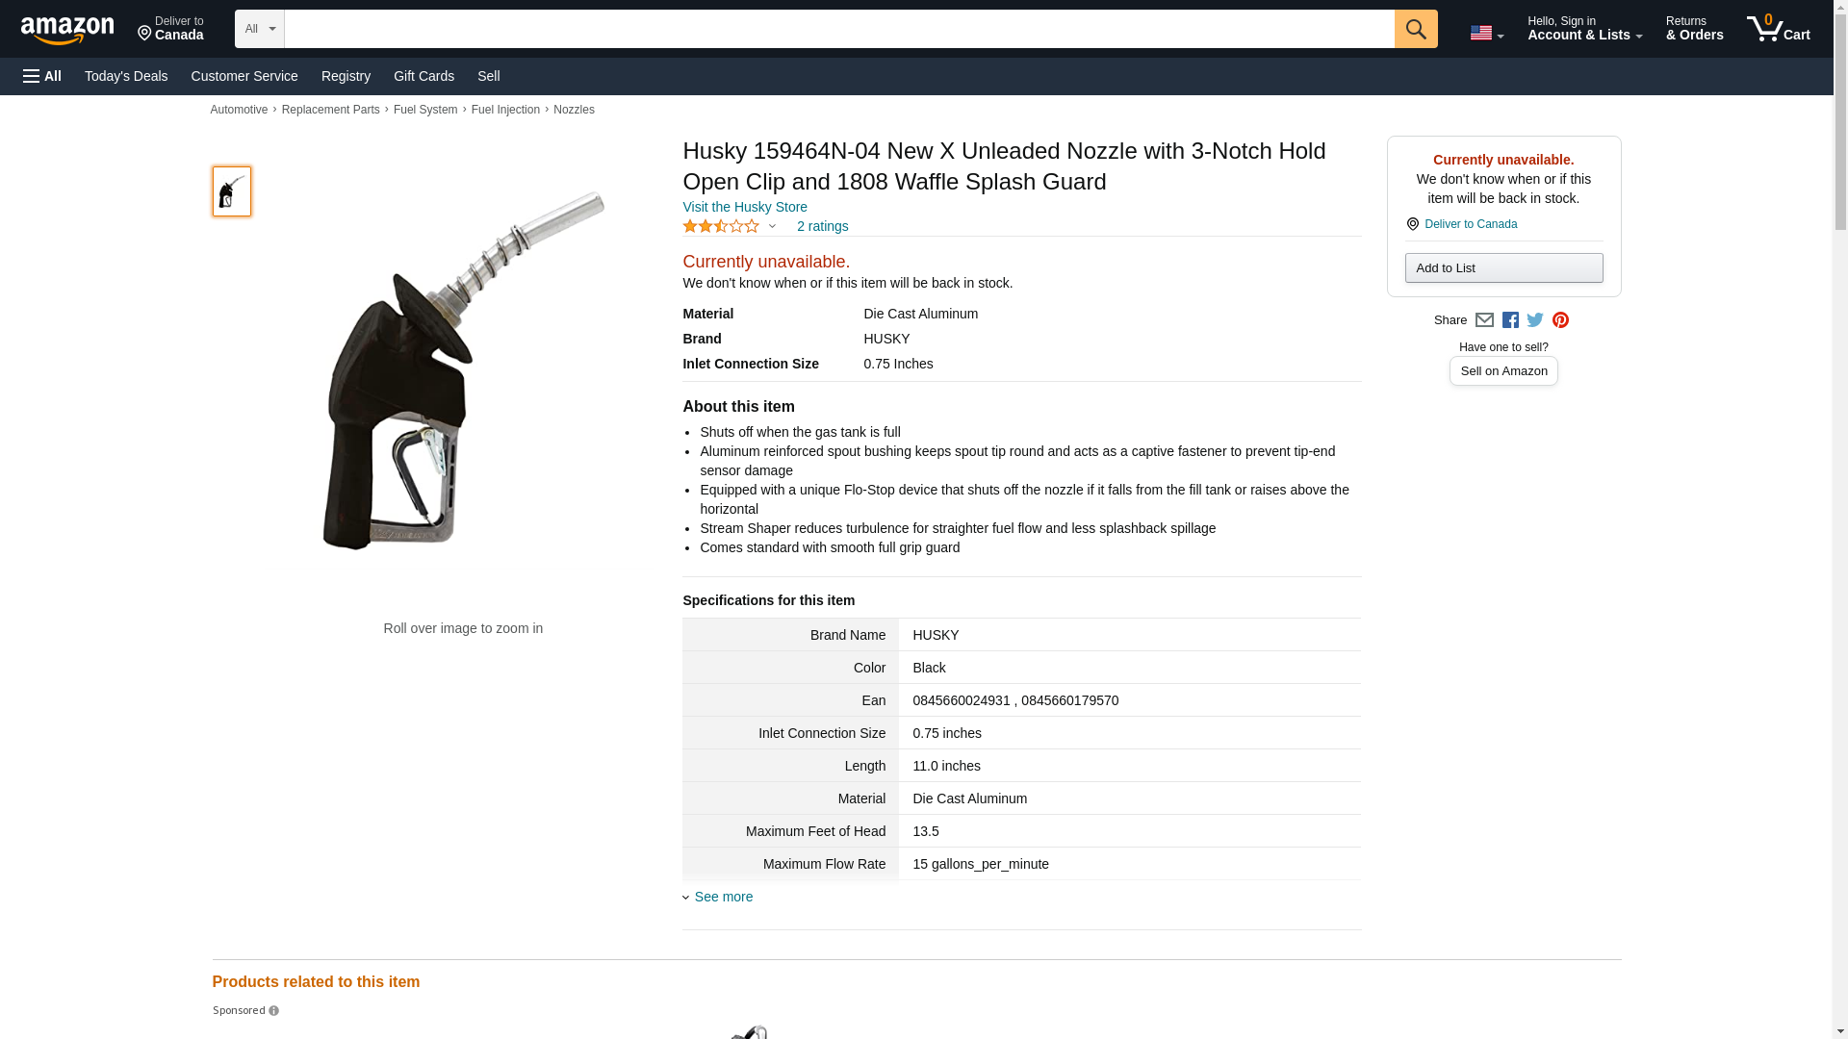Click Add to List button
The height and width of the screenshot is (1039, 1848).
tap(1503, 267)
